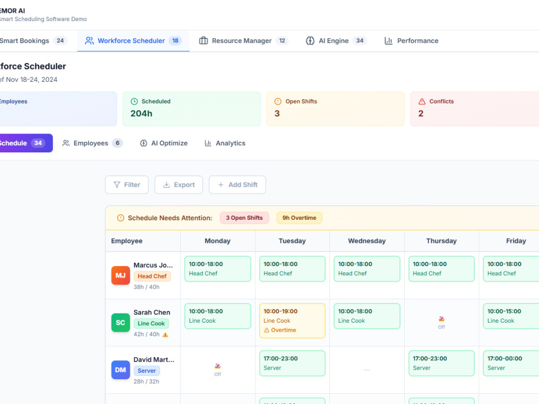Click the chart icon beside Analytics

coord(208,143)
